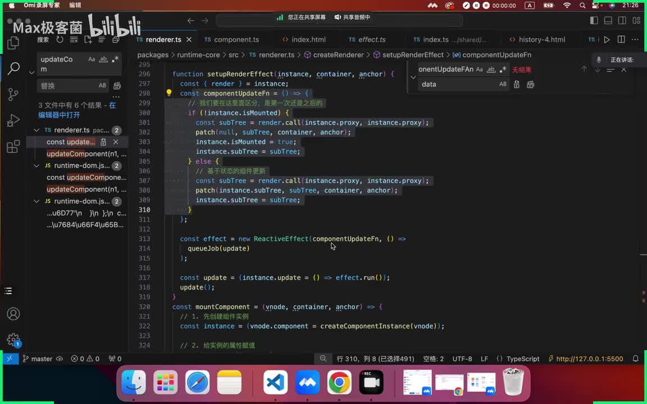Collapse the first runtime-dom.js results group
The height and width of the screenshot is (404, 647).
37,166
